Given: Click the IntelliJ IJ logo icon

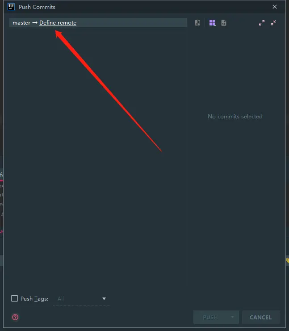Looking at the screenshot, I should tap(11, 7).
